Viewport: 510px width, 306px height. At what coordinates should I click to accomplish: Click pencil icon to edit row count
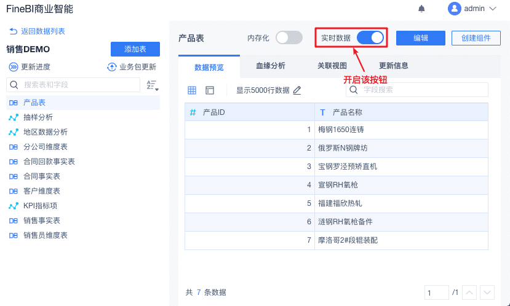tap(297, 90)
